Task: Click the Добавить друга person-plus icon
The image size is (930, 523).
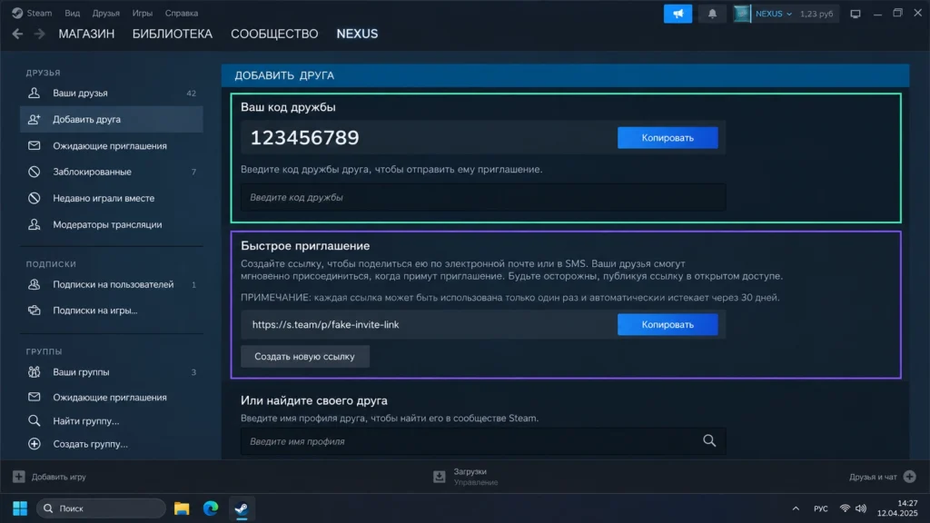Action: click(x=34, y=119)
